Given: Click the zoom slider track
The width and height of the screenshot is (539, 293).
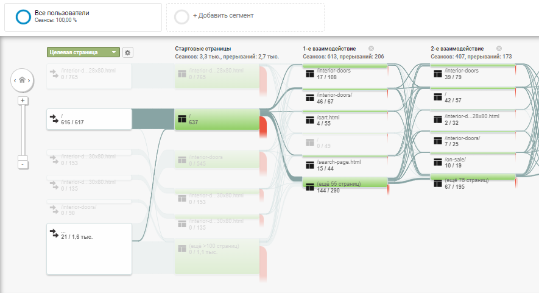Looking at the screenshot, I should point(22,131).
